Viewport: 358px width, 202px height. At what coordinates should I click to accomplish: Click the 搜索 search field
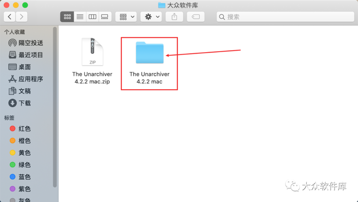285,17
